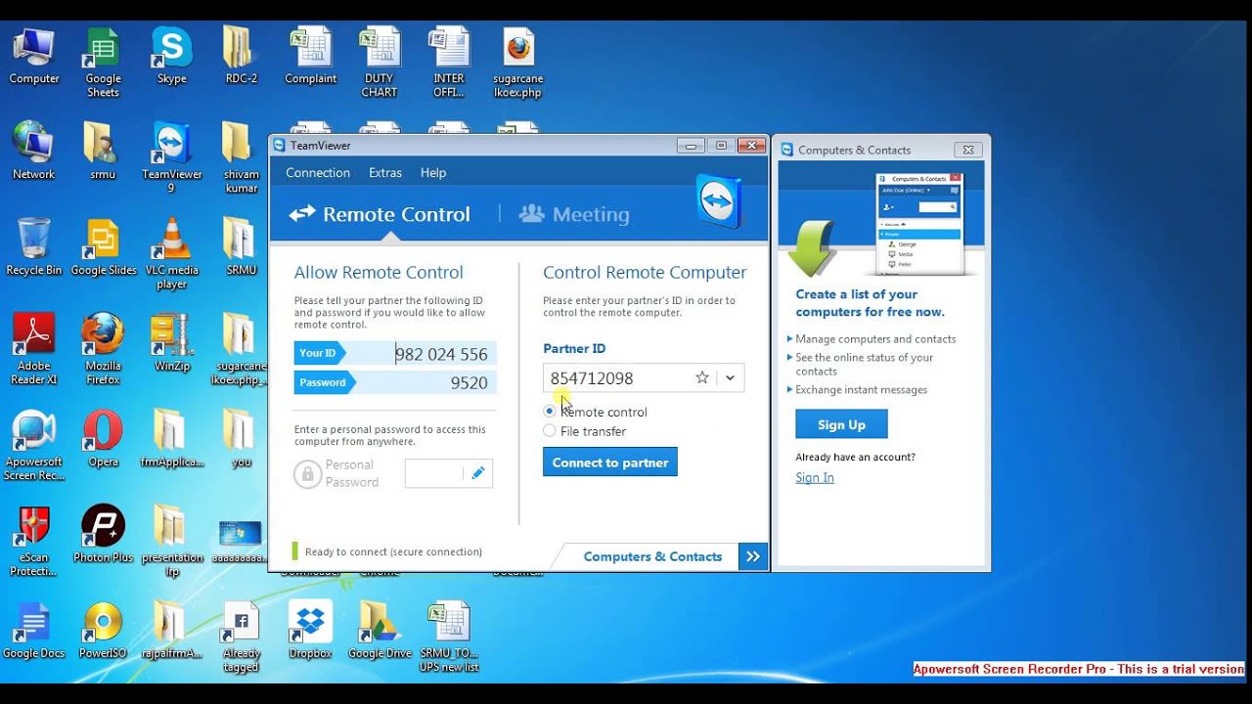Open the folder named you
Image resolution: width=1252 pixels, height=704 pixels.
pos(241,439)
